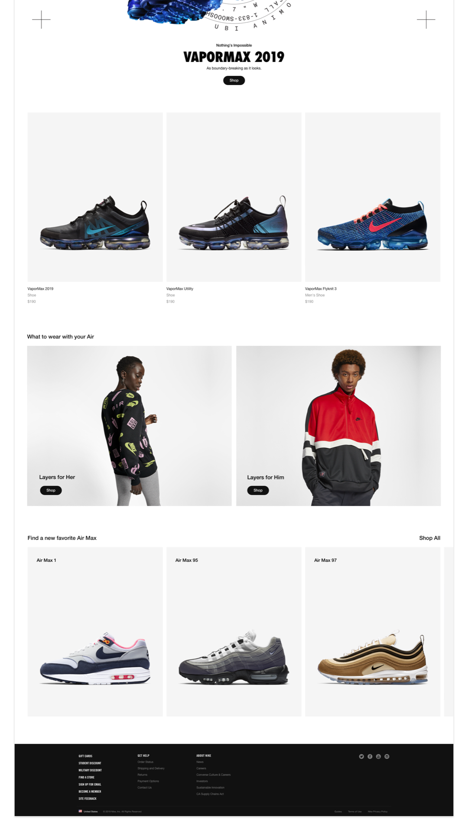Open the Nike Privacy Policy link
468x833 pixels.
pos(377,811)
